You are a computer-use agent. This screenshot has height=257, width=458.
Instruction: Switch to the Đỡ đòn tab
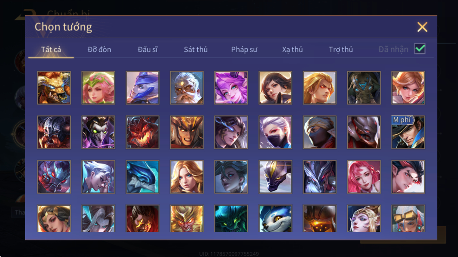99,49
